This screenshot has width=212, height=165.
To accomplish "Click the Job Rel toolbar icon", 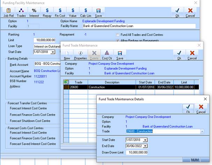I will [x=9, y=13].
